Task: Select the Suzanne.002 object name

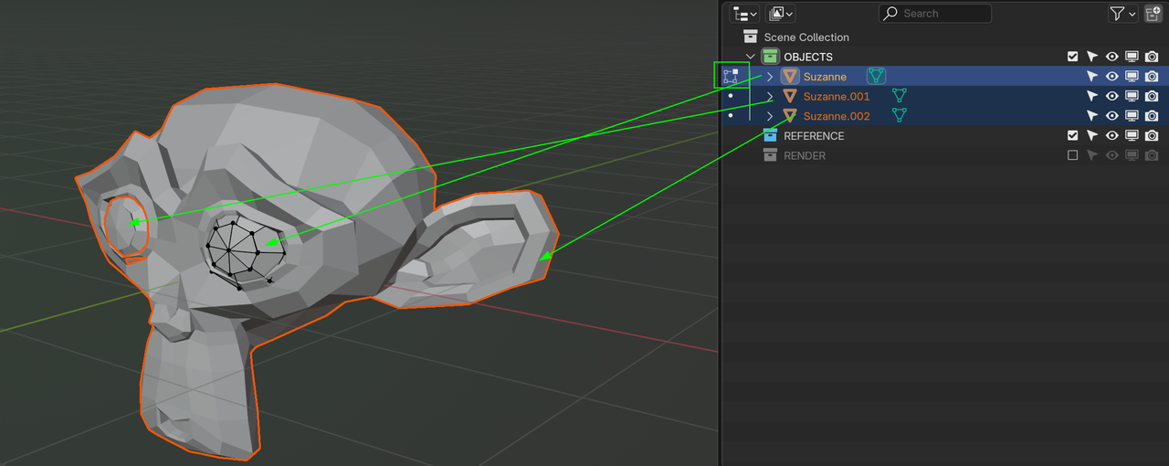Action: pyautogui.click(x=837, y=116)
